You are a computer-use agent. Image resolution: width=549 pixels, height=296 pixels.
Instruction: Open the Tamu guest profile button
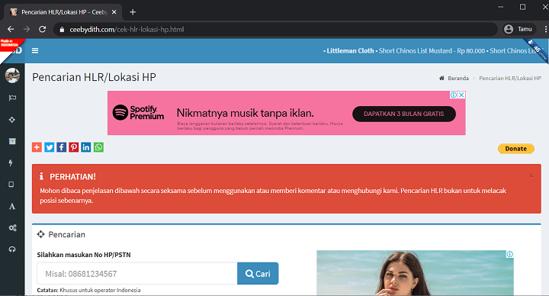[518, 29]
